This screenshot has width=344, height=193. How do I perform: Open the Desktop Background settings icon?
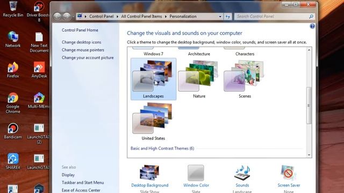(x=149, y=173)
